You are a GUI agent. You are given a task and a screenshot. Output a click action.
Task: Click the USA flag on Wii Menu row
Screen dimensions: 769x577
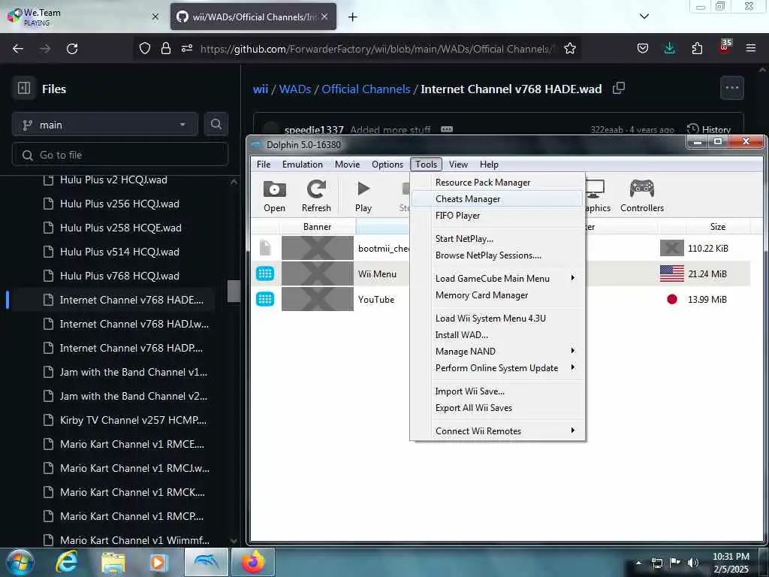672,273
